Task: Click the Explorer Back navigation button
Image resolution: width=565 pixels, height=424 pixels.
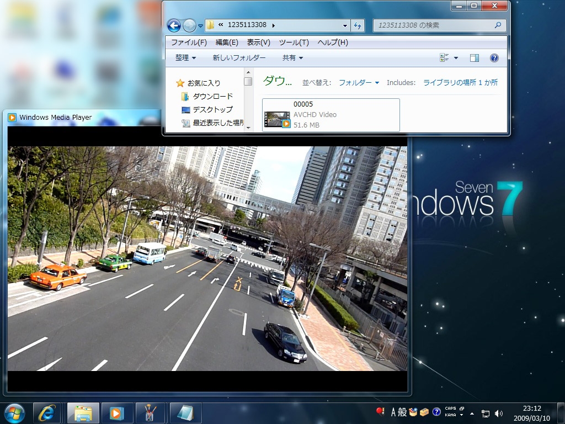Action: (174, 25)
